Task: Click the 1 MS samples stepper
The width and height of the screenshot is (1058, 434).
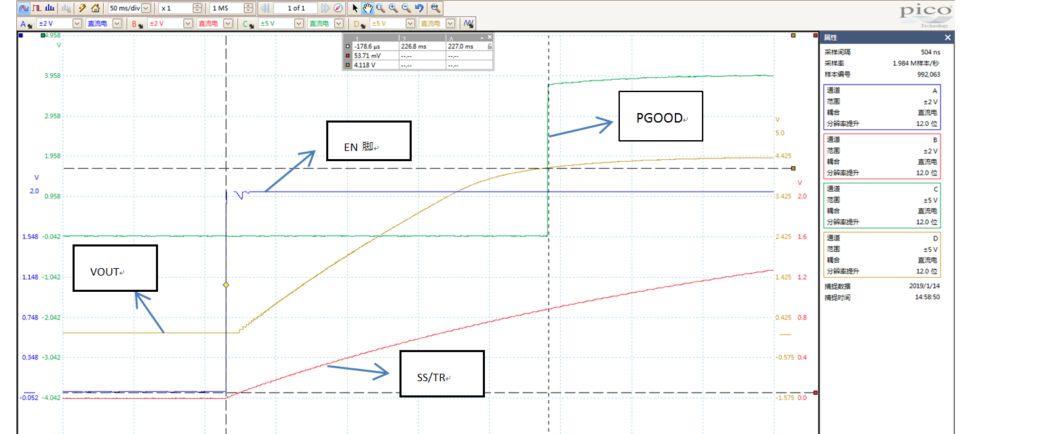Action: 248,8
